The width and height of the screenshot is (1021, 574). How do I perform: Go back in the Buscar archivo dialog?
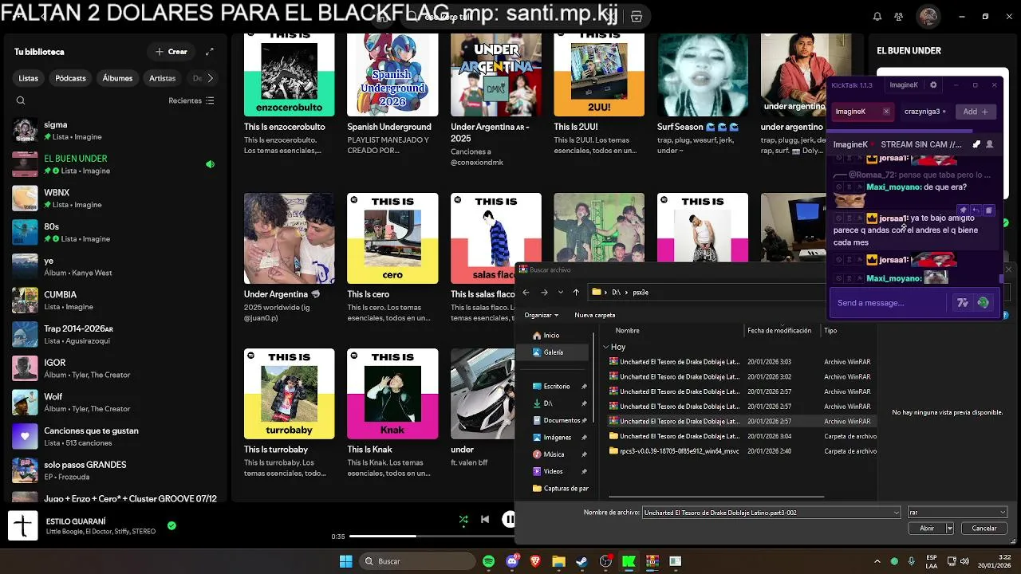click(x=526, y=293)
